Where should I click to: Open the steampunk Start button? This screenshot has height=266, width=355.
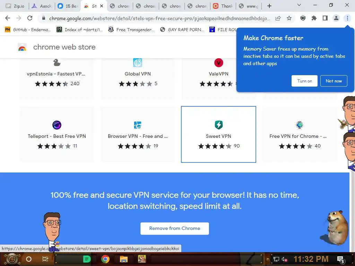tap(12, 259)
